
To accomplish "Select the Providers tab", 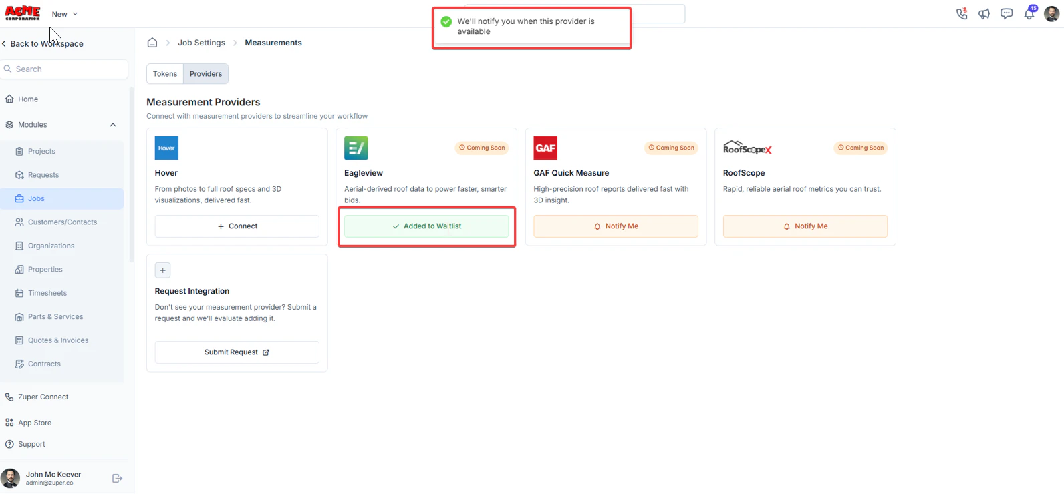I will pyautogui.click(x=206, y=74).
